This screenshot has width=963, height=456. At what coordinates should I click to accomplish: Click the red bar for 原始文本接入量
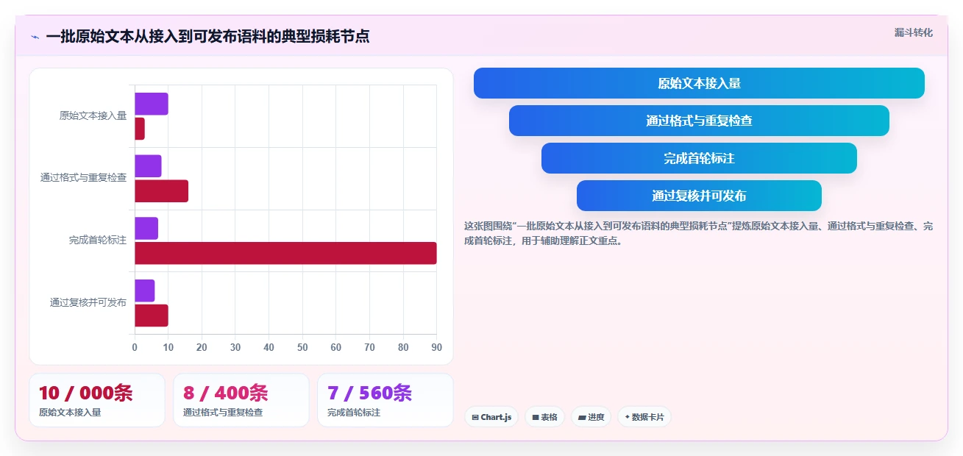pyautogui.click(x=140, y=129)
